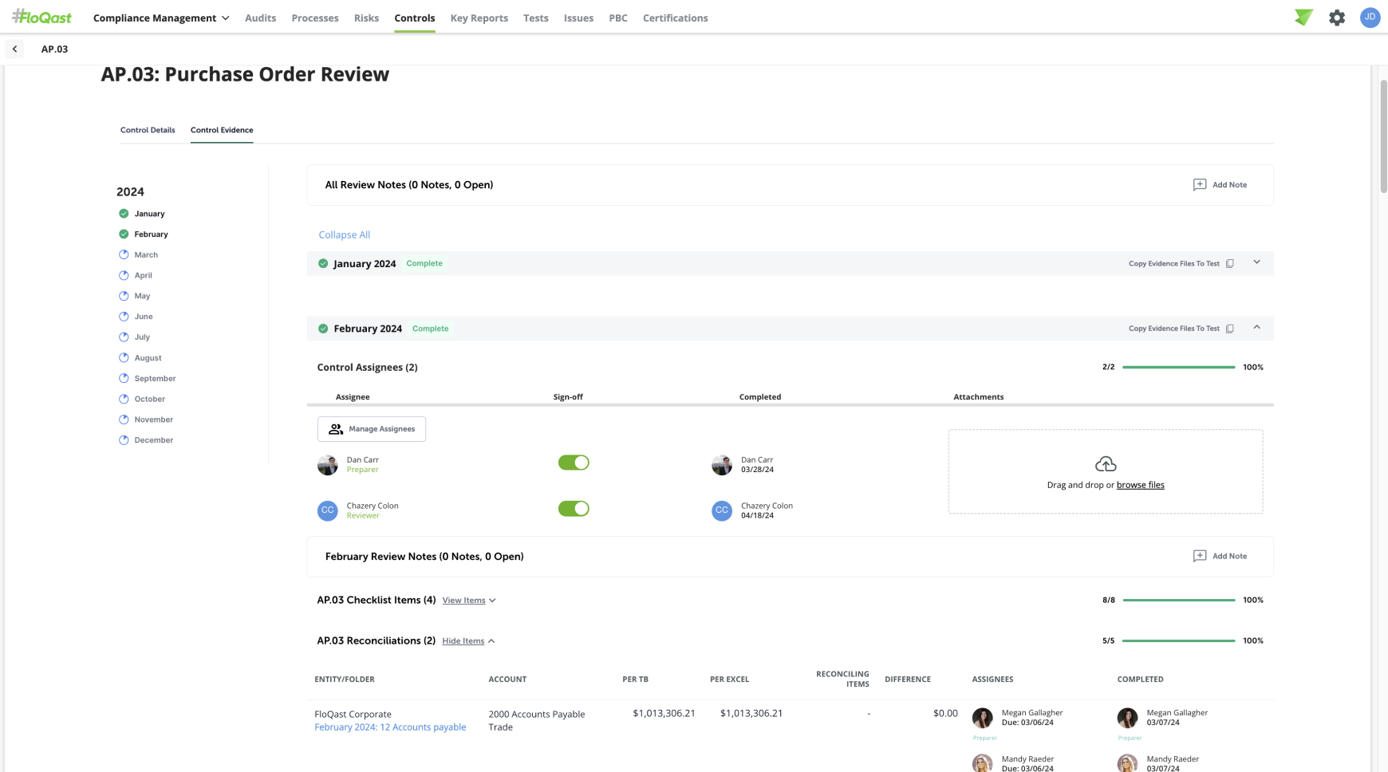Open the Audits tab
The image size is (1388, 772).
click(260, 18)
